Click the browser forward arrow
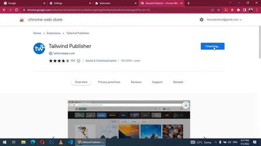This screenshot has width=261, height=146. tap(10, 10)
